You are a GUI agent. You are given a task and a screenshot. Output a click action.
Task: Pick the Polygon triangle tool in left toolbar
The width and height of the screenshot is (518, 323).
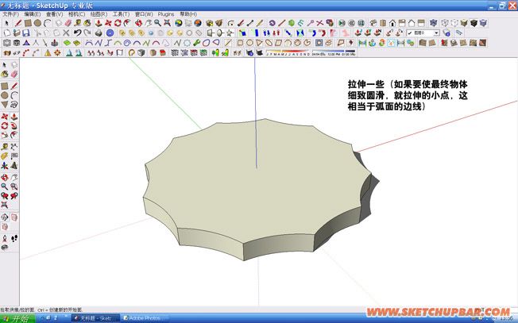click(5, 105)
